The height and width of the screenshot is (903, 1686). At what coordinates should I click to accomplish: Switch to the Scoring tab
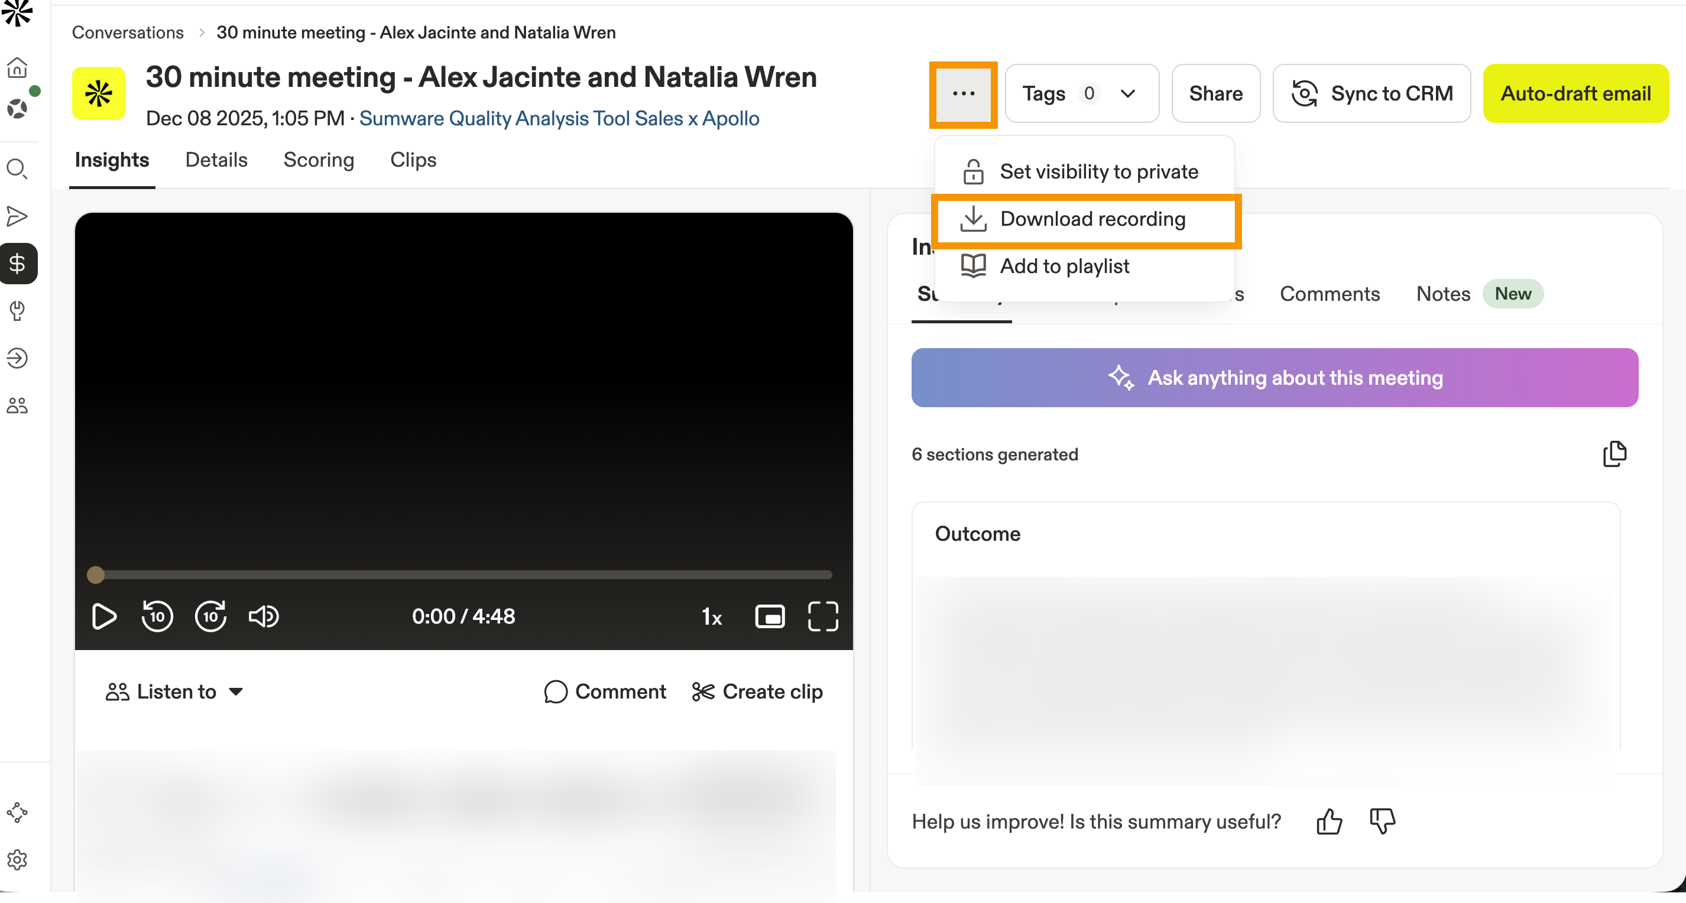[319, 160]
